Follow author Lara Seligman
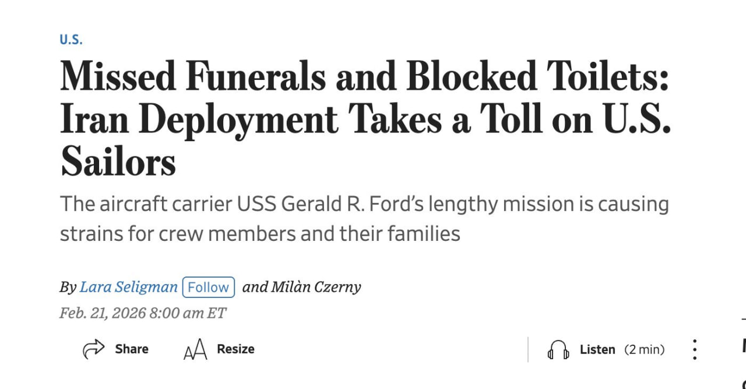This screenshot has width=746, height=389. pyautogui.click(x=209, y=287)
